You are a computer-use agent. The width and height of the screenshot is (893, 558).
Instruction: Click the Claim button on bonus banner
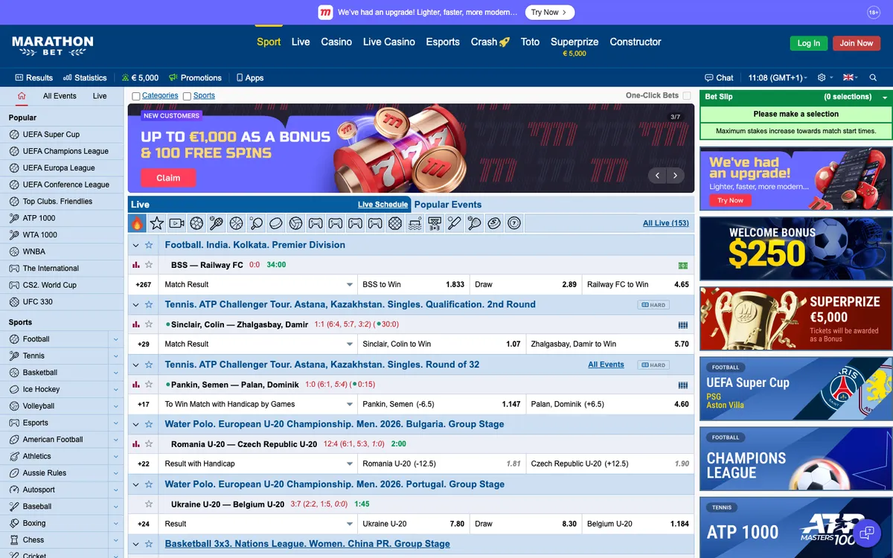168,178
